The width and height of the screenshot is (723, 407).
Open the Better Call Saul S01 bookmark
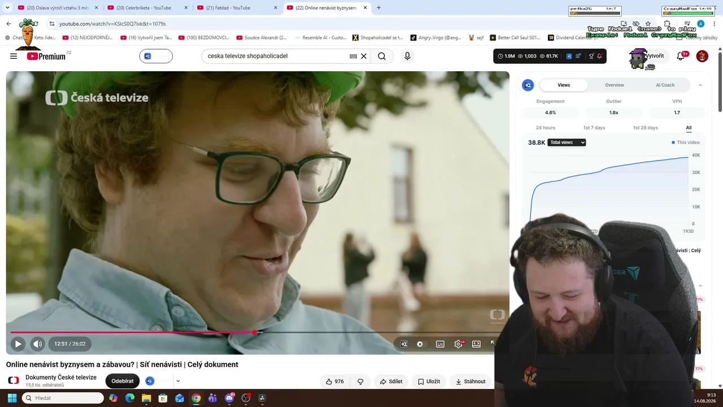click(515, 38)
